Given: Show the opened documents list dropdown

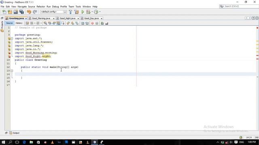Looking at the screenshot, I should (253, 18).
